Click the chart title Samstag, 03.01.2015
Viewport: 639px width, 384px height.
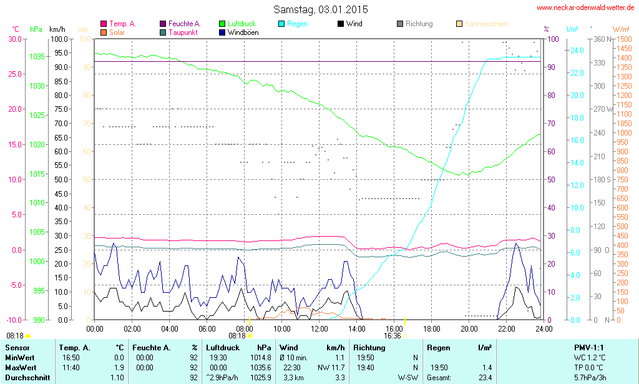321,9
